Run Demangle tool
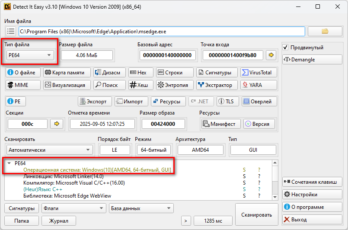This screenshot has height=230, width=348. 312,60
